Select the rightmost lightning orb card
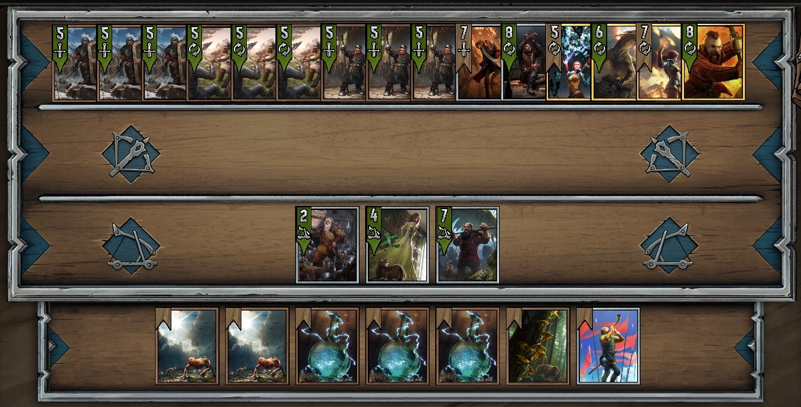Viewport: 801px width, 407px height. click(467, 346)
